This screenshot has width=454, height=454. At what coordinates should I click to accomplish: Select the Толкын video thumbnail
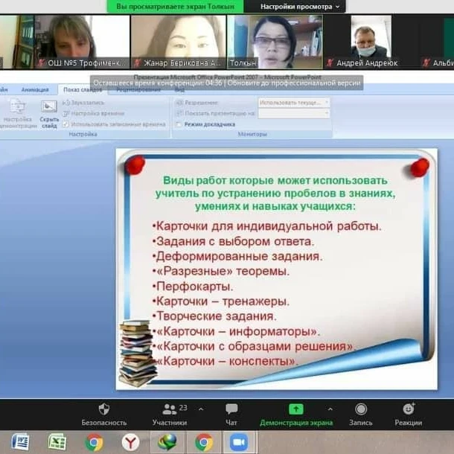275,42
